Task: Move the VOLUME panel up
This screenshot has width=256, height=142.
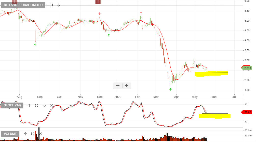Action: (25, 134)
